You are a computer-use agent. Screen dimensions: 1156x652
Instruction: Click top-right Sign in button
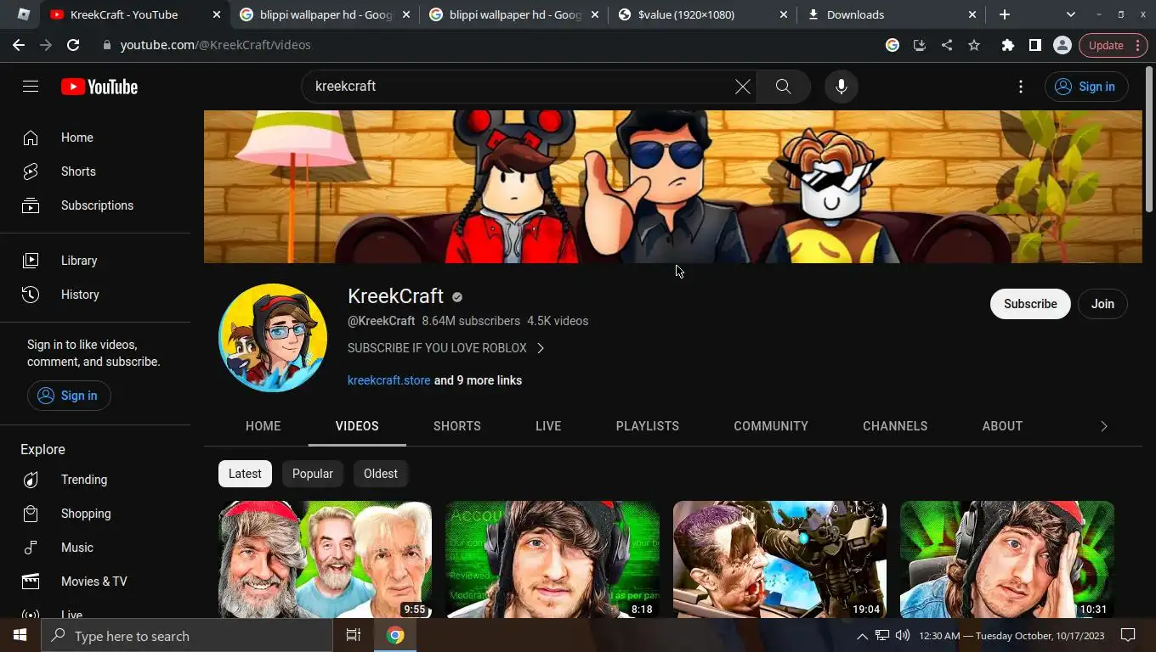pos(1085,87)
